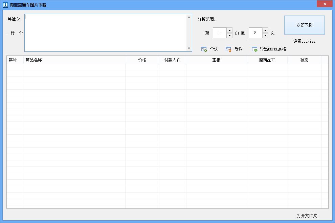
Task: Click 导出EXCEL表格 label
Action: pos(273,49)
